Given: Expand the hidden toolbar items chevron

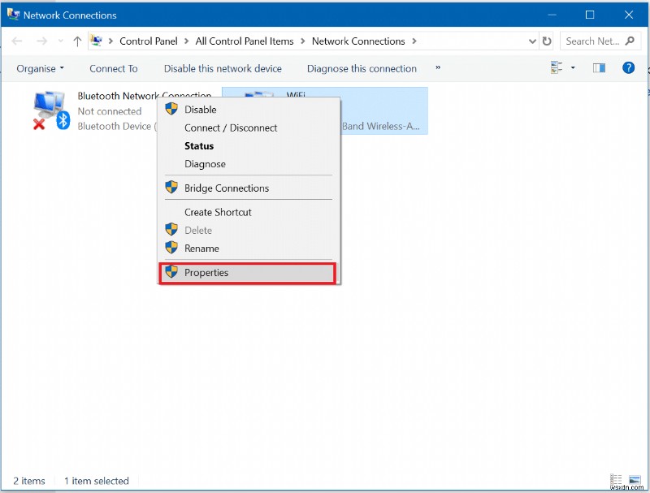Looking at the screenshot, I should 437,68.
